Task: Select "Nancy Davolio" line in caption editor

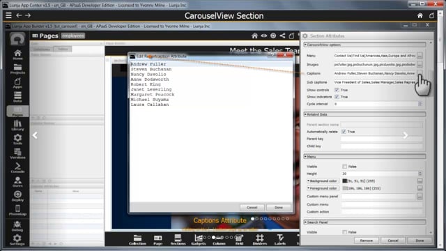Action: pos(148,75)
